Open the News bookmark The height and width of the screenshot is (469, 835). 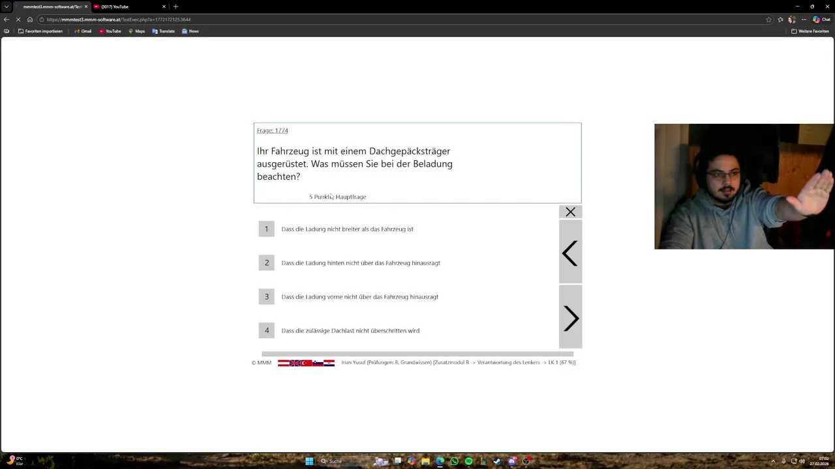click(x=190, y=31)
